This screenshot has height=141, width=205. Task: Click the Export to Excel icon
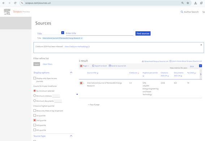point(93,66)
